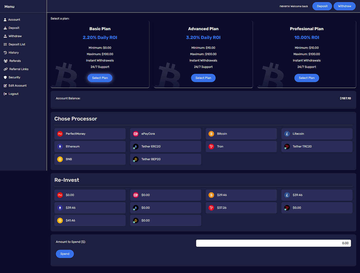Select the Ethereum $39.46 re-invest balance
360x273 pixels.
90,208
